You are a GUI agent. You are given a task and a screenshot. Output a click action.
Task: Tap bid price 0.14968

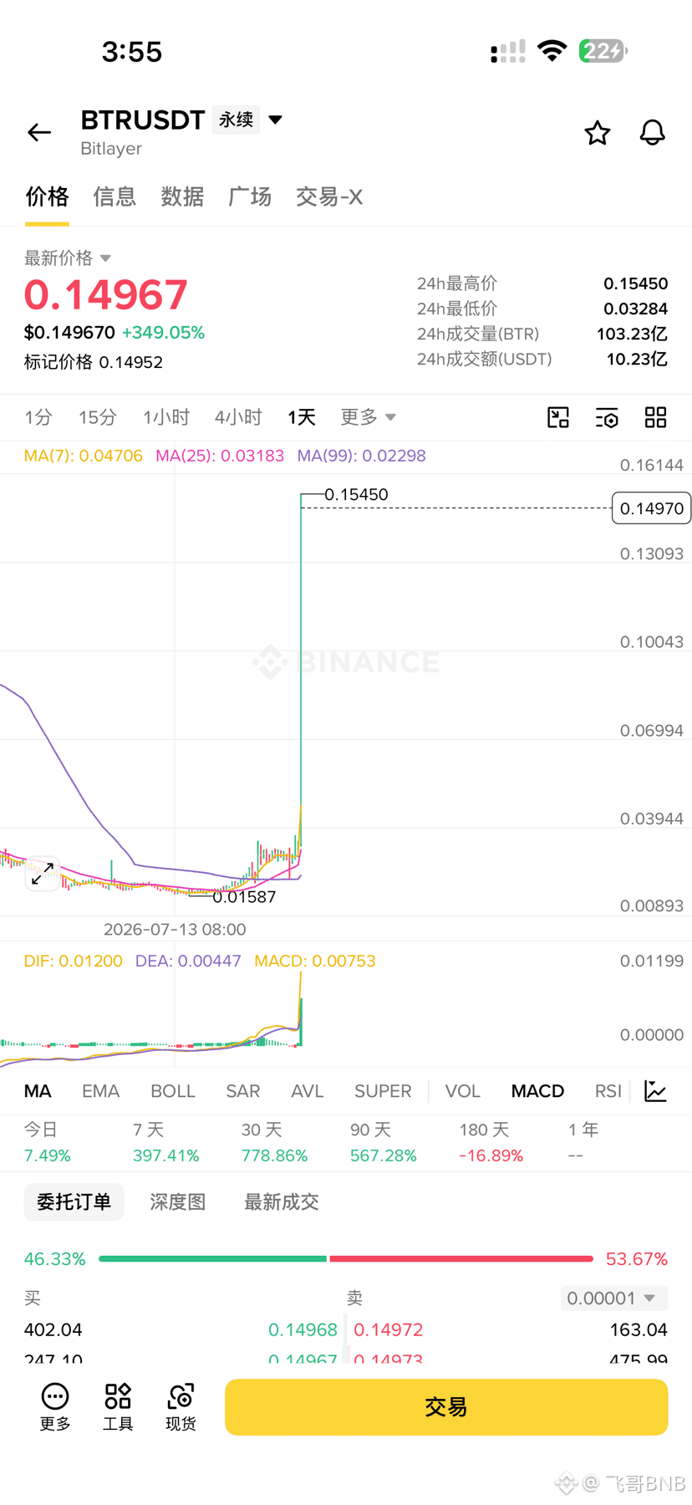[303, 1329]
